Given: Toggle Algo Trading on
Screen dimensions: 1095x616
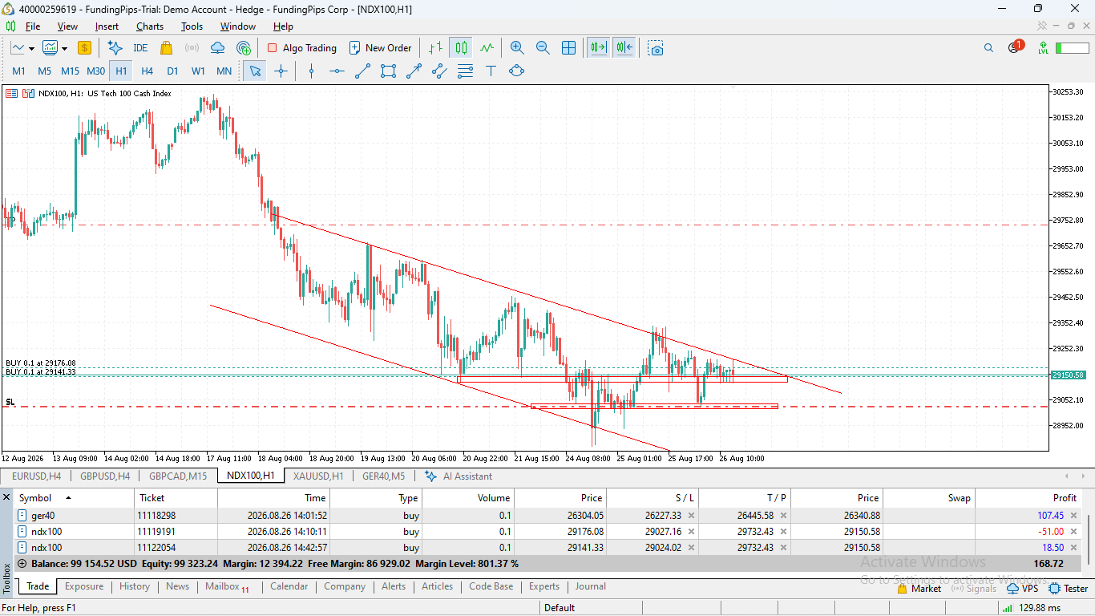Looking at the screenshot, I should 301,48.
